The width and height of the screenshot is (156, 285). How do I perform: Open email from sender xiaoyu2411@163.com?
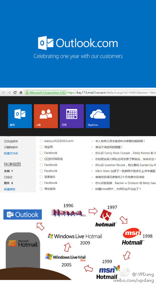(58, 141)
